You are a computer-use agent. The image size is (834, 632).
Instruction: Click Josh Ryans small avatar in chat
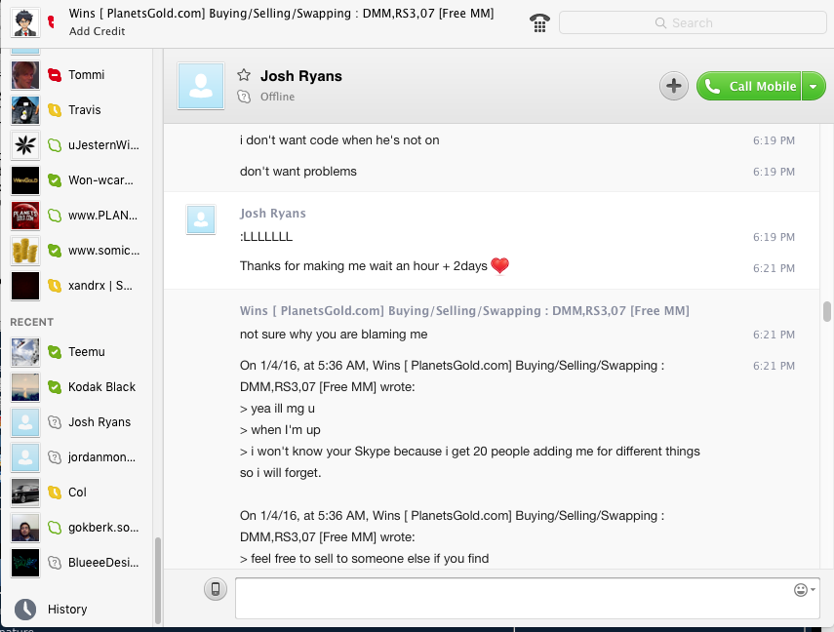coord(201,219)
